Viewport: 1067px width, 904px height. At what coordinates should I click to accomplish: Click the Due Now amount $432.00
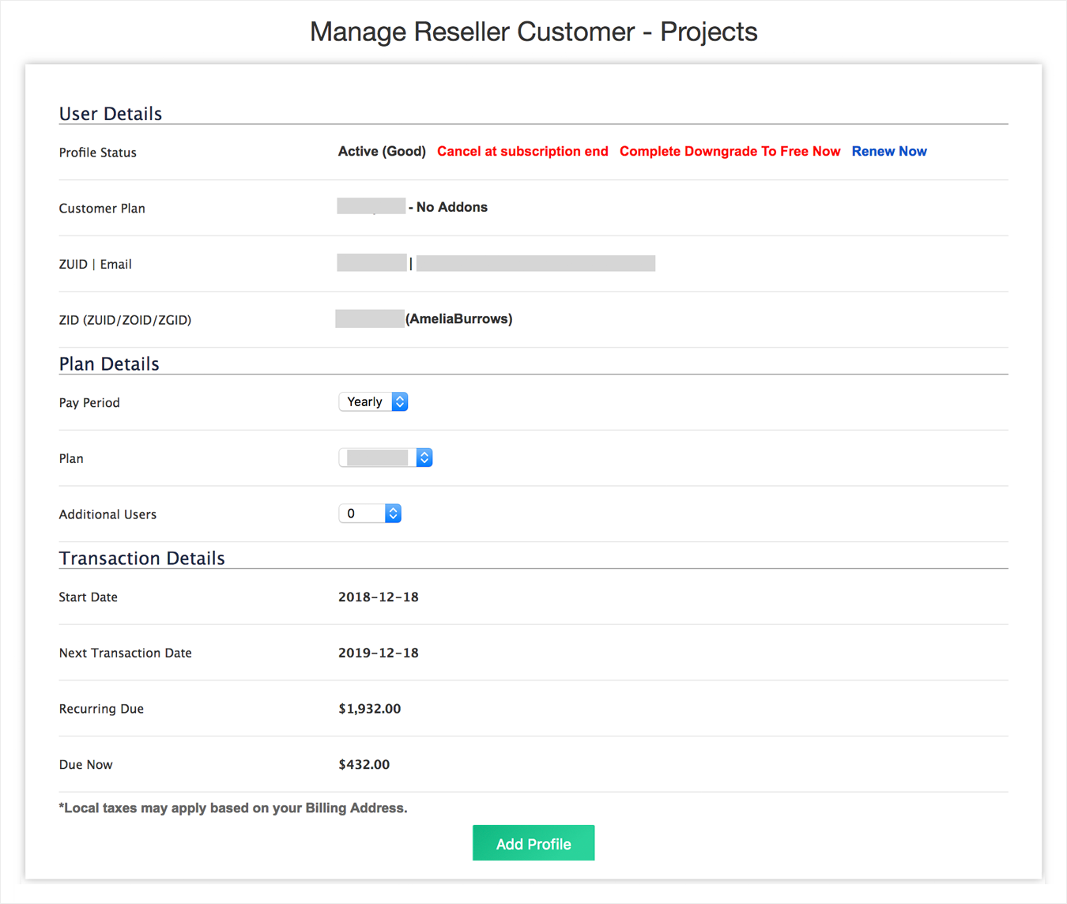pyautogui.click(x=364, y=765)
